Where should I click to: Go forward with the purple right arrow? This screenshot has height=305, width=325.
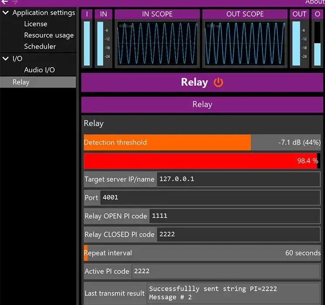[x=14, y=2]
